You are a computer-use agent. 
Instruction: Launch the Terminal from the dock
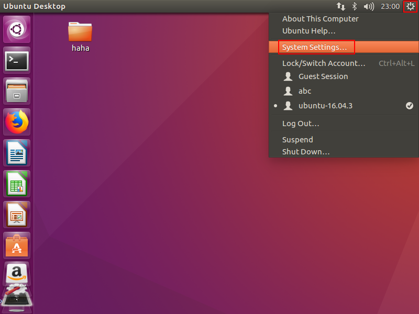coord(17,60)
